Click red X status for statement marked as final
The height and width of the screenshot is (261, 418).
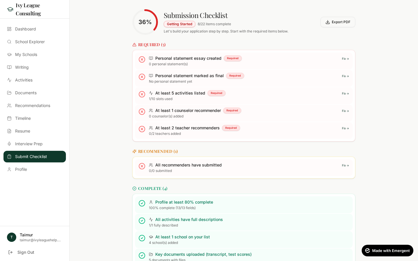[142, 77]
